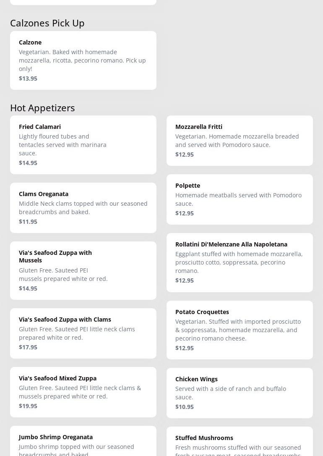Click the Clams Oreganata $11.95 price

tap(28, 222)
